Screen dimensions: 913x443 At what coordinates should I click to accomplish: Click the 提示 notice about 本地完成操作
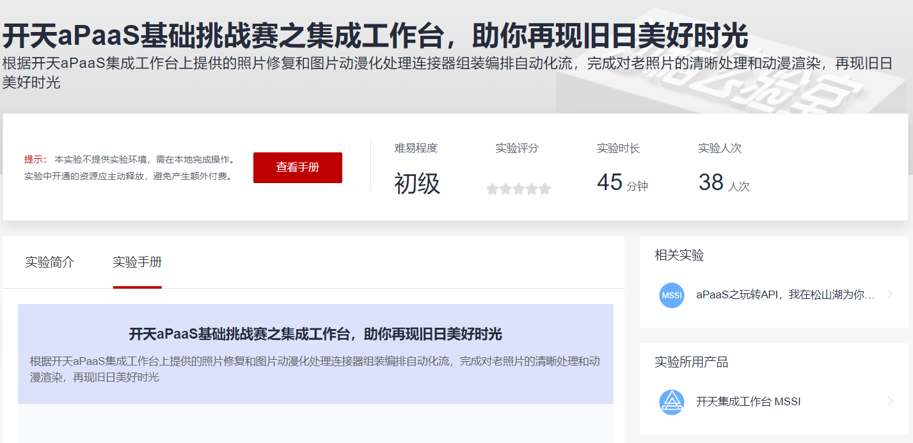click(x=130, y=168)
